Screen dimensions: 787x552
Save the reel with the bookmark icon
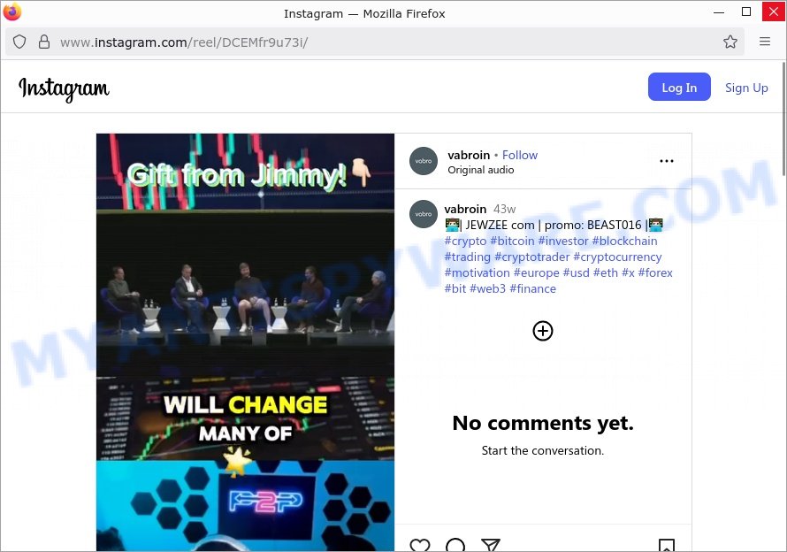667,546
